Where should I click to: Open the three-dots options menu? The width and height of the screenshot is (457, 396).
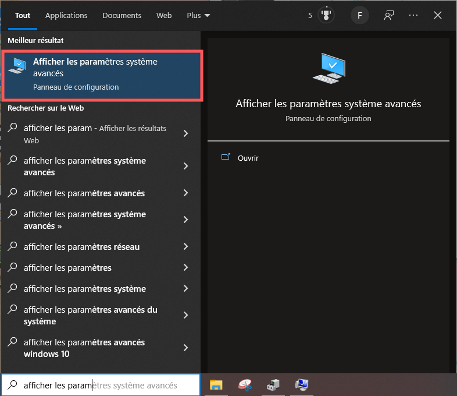coord(413,15)
